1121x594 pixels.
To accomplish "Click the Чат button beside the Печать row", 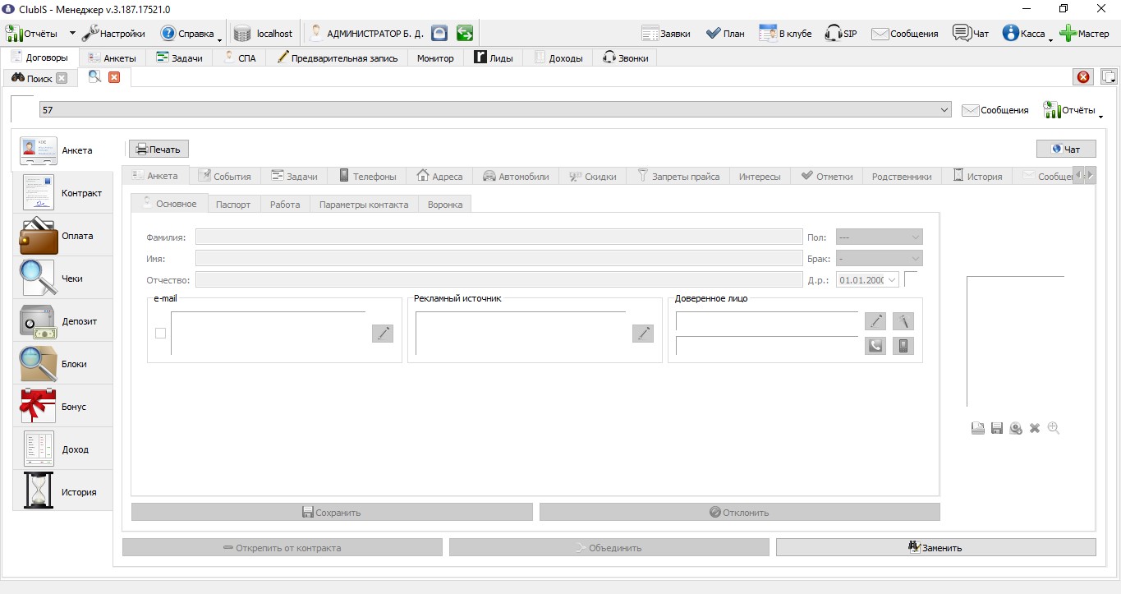I will point(1066,149).
